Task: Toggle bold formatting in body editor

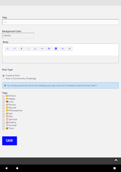Action: [22, 48]
